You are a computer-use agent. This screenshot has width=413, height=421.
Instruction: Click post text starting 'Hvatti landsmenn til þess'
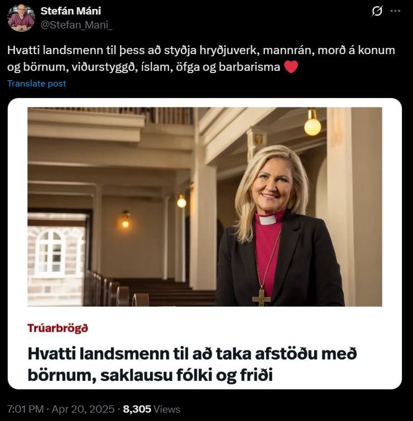201,59
